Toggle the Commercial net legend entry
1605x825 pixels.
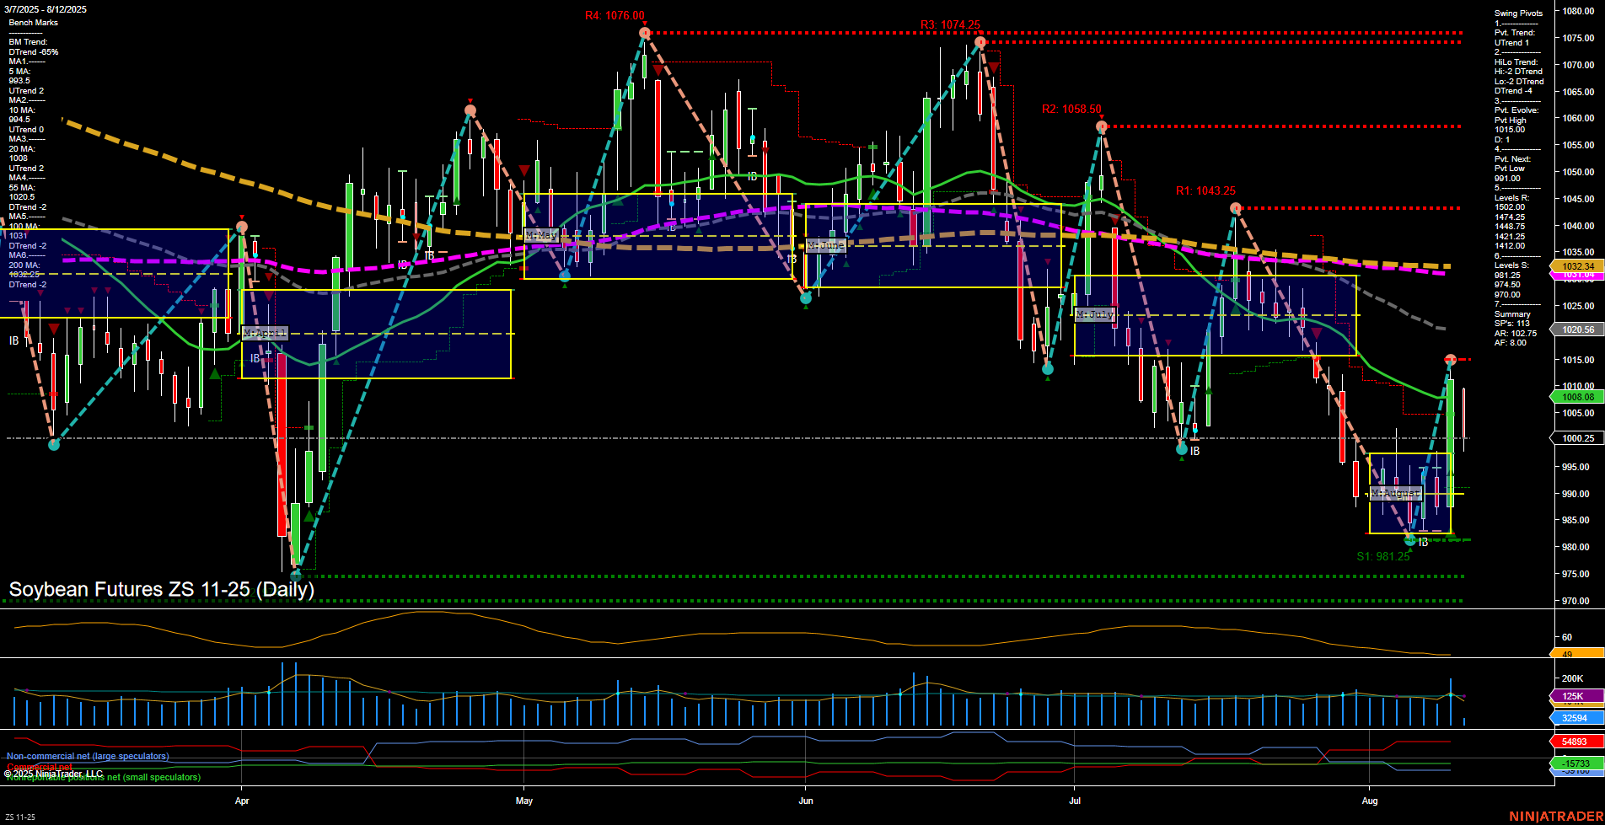tap(38, 767)
